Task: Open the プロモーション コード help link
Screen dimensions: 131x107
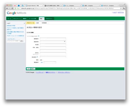Action: coord(16,36)
